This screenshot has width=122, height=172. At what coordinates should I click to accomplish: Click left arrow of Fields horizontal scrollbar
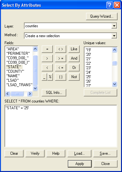click(8, 94)
